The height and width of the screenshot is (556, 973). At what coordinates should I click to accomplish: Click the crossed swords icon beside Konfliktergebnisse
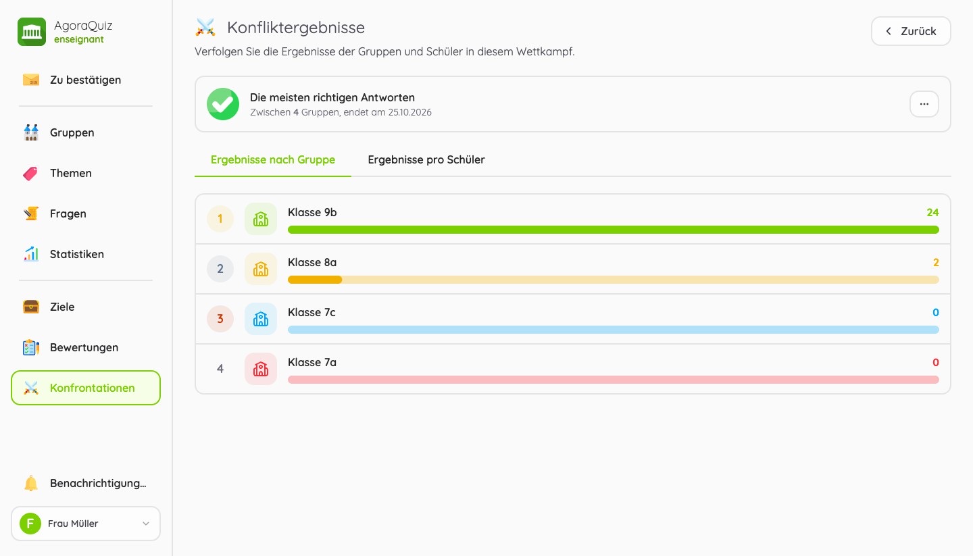(205, 28)
